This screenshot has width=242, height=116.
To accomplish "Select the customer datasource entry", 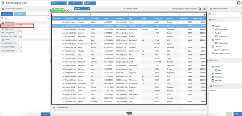I will coord(212,91).
